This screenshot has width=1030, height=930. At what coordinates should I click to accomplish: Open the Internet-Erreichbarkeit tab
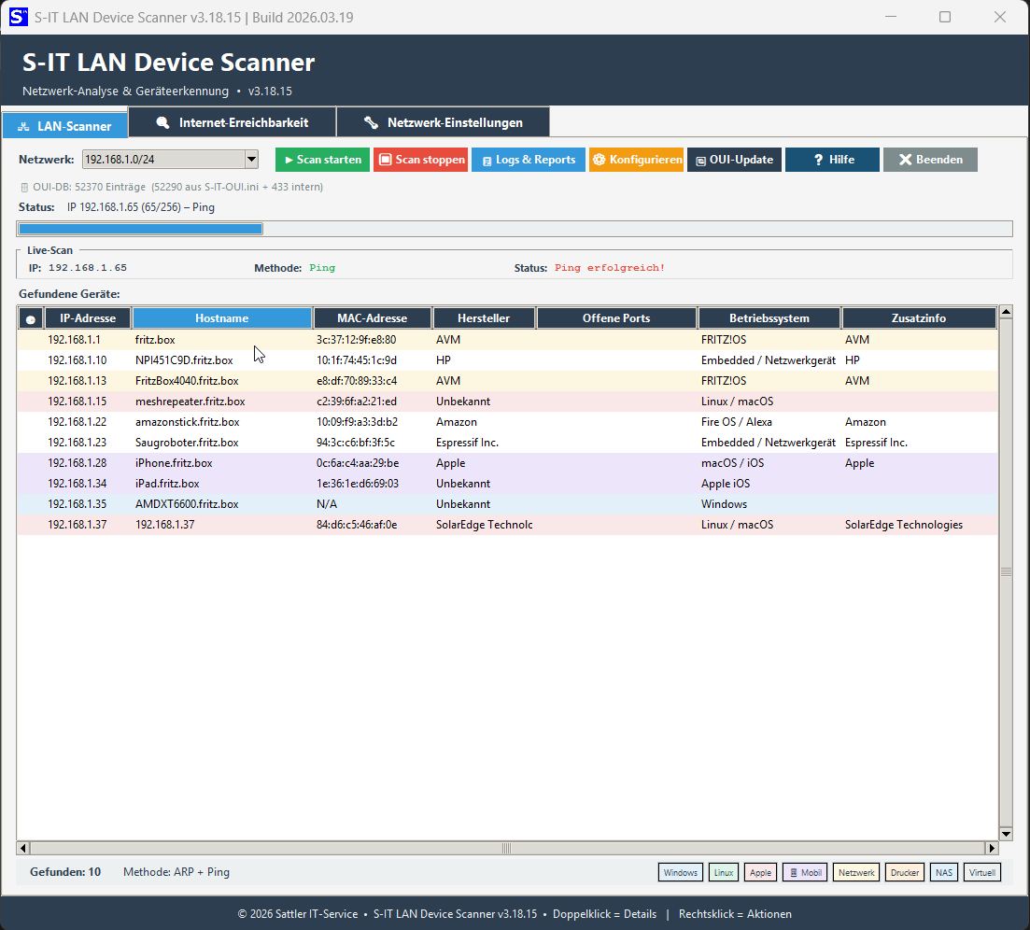tap(232, 123)
